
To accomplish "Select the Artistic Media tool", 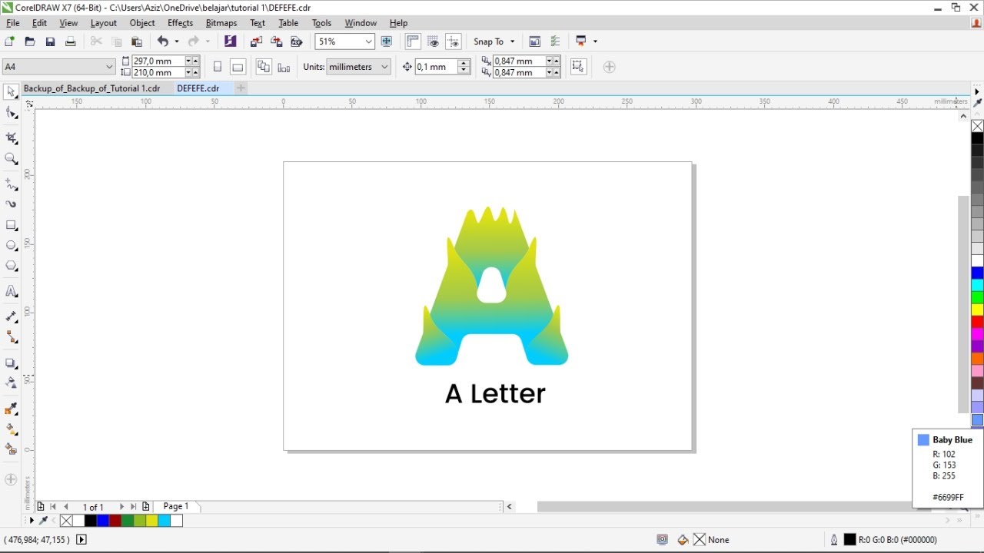I will tap(11, 204).
